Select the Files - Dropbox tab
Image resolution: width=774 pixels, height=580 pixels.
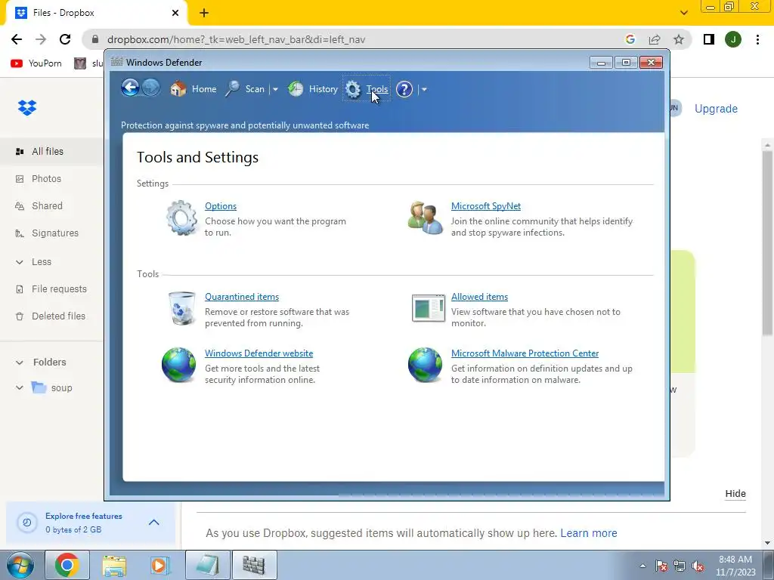(x=96, y=13)
